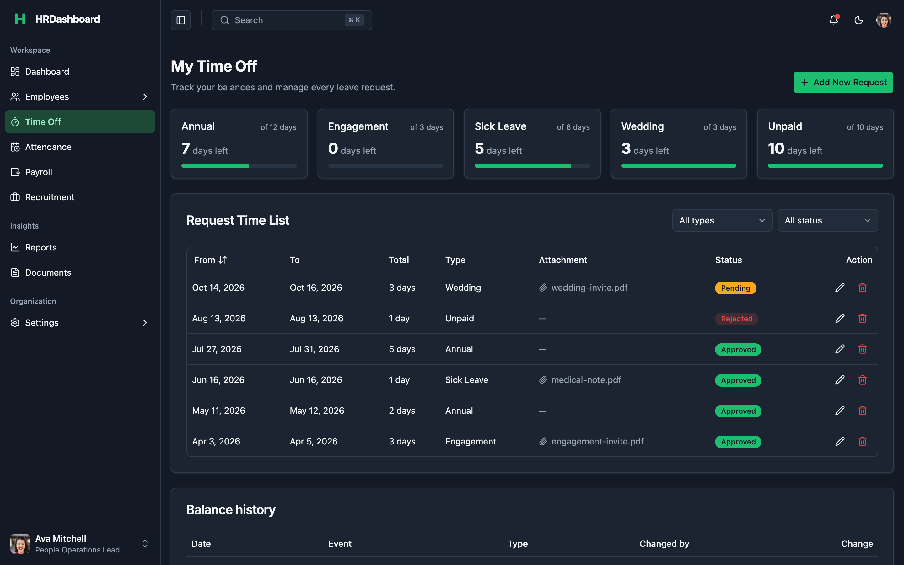Click the Unpaid balance card

pyautogui.click(x=825, y=143)
